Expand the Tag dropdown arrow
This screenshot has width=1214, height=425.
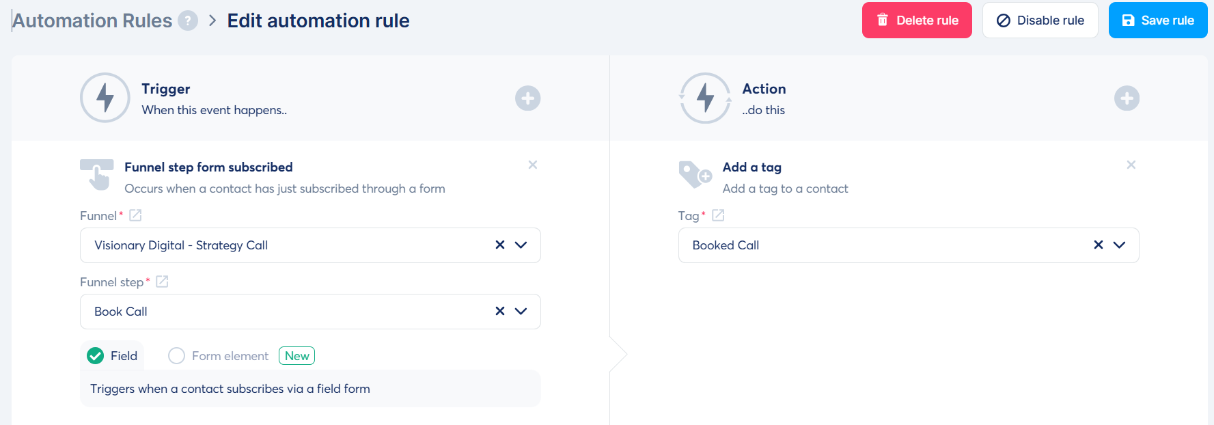1119,245
